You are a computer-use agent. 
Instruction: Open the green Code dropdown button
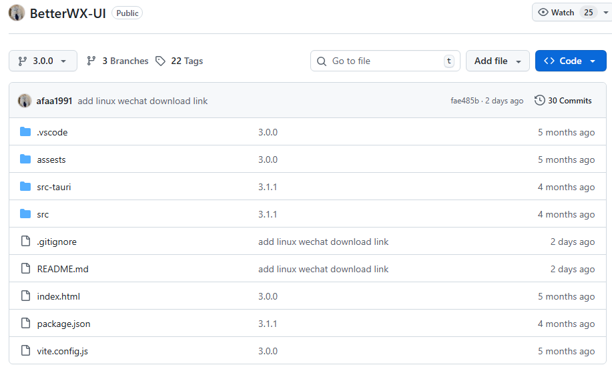(570, 61)
